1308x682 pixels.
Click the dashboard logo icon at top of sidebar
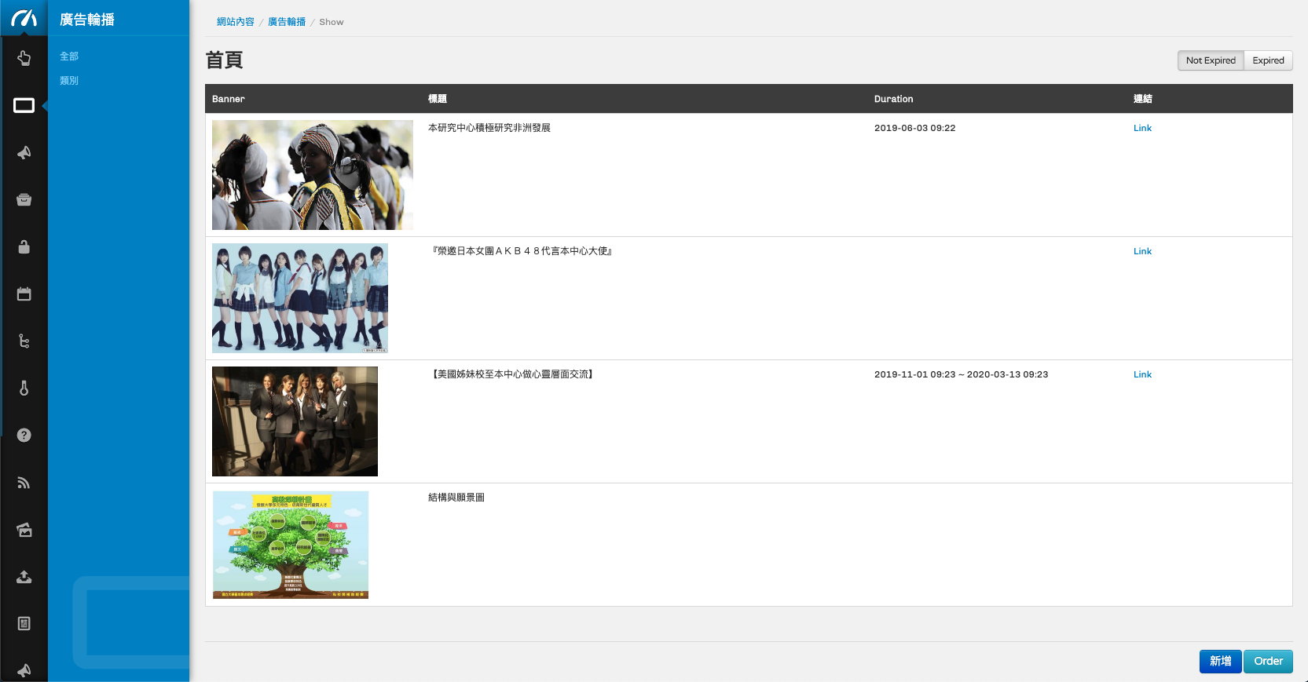pos(24,18)
